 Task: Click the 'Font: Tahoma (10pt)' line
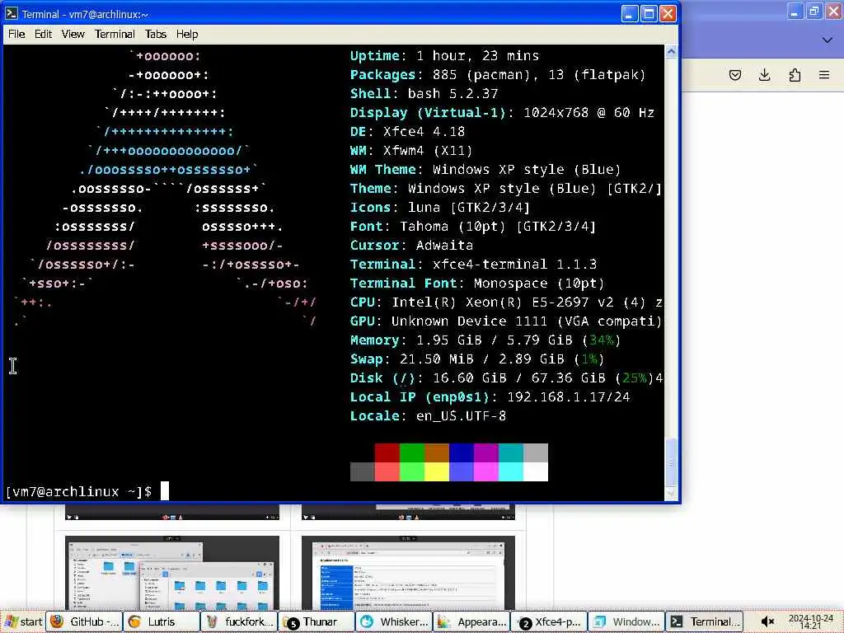click(472, 226)
